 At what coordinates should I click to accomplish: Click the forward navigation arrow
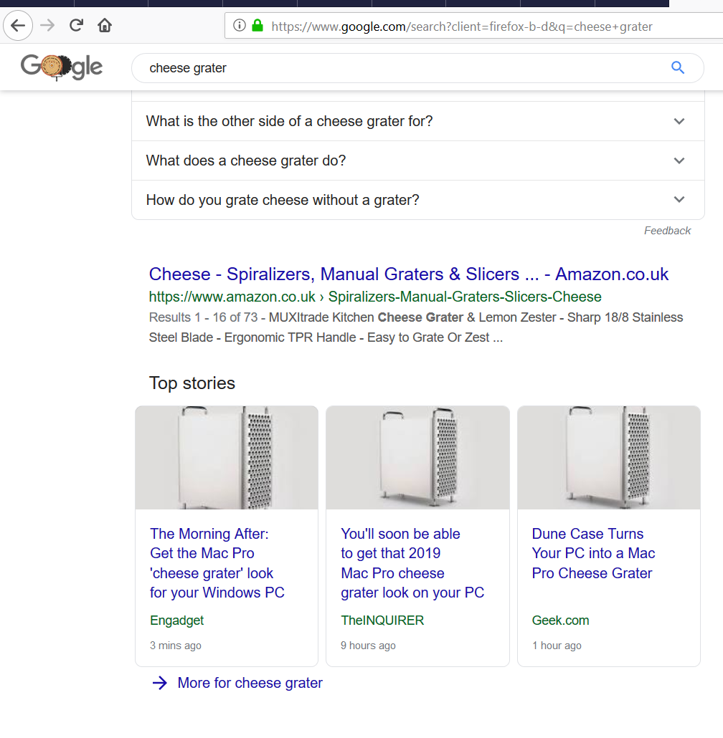47,26
